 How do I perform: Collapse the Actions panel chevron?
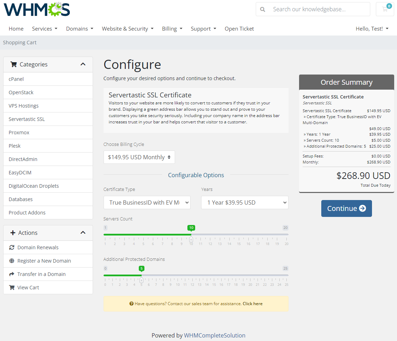pyautogui.click(x=83, y=232)
